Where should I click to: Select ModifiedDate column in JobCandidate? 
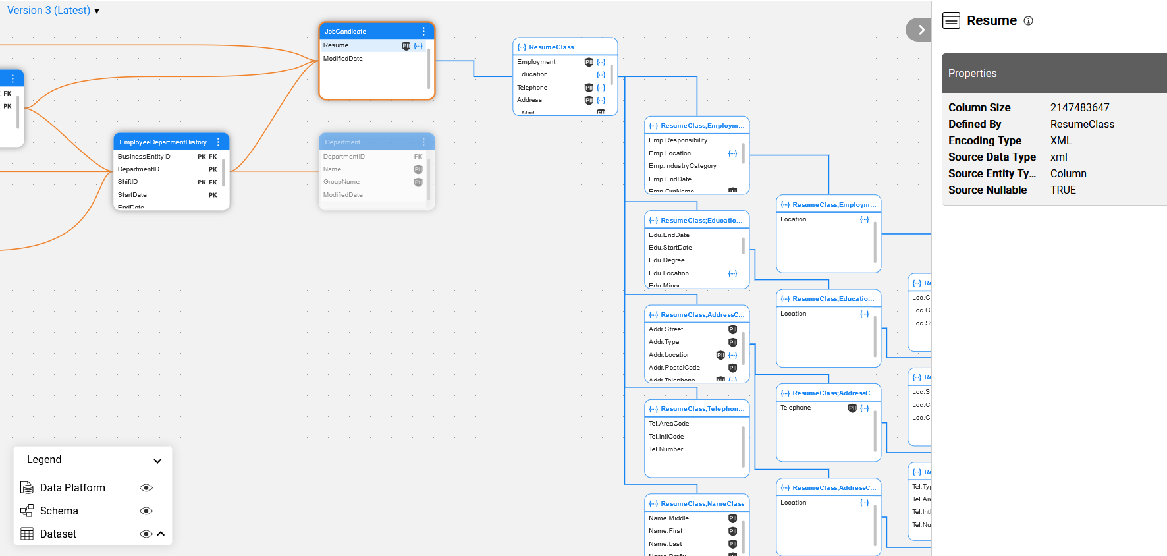(343, 59)
